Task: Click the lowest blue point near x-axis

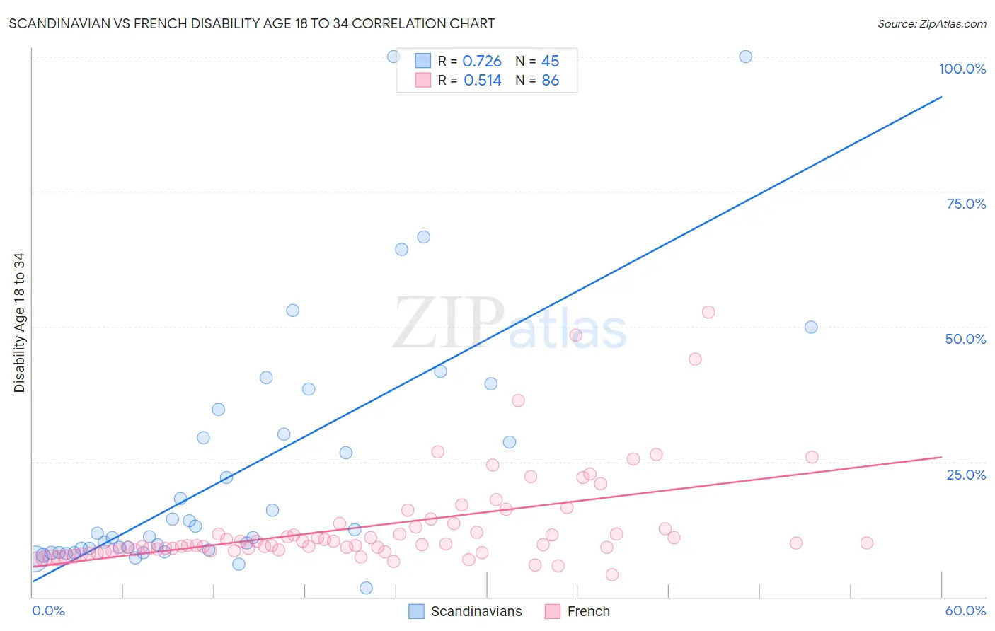Action: click(x=366, y=588)
